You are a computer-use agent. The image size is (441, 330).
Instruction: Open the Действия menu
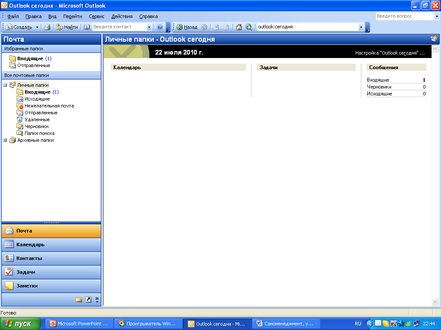122,17
